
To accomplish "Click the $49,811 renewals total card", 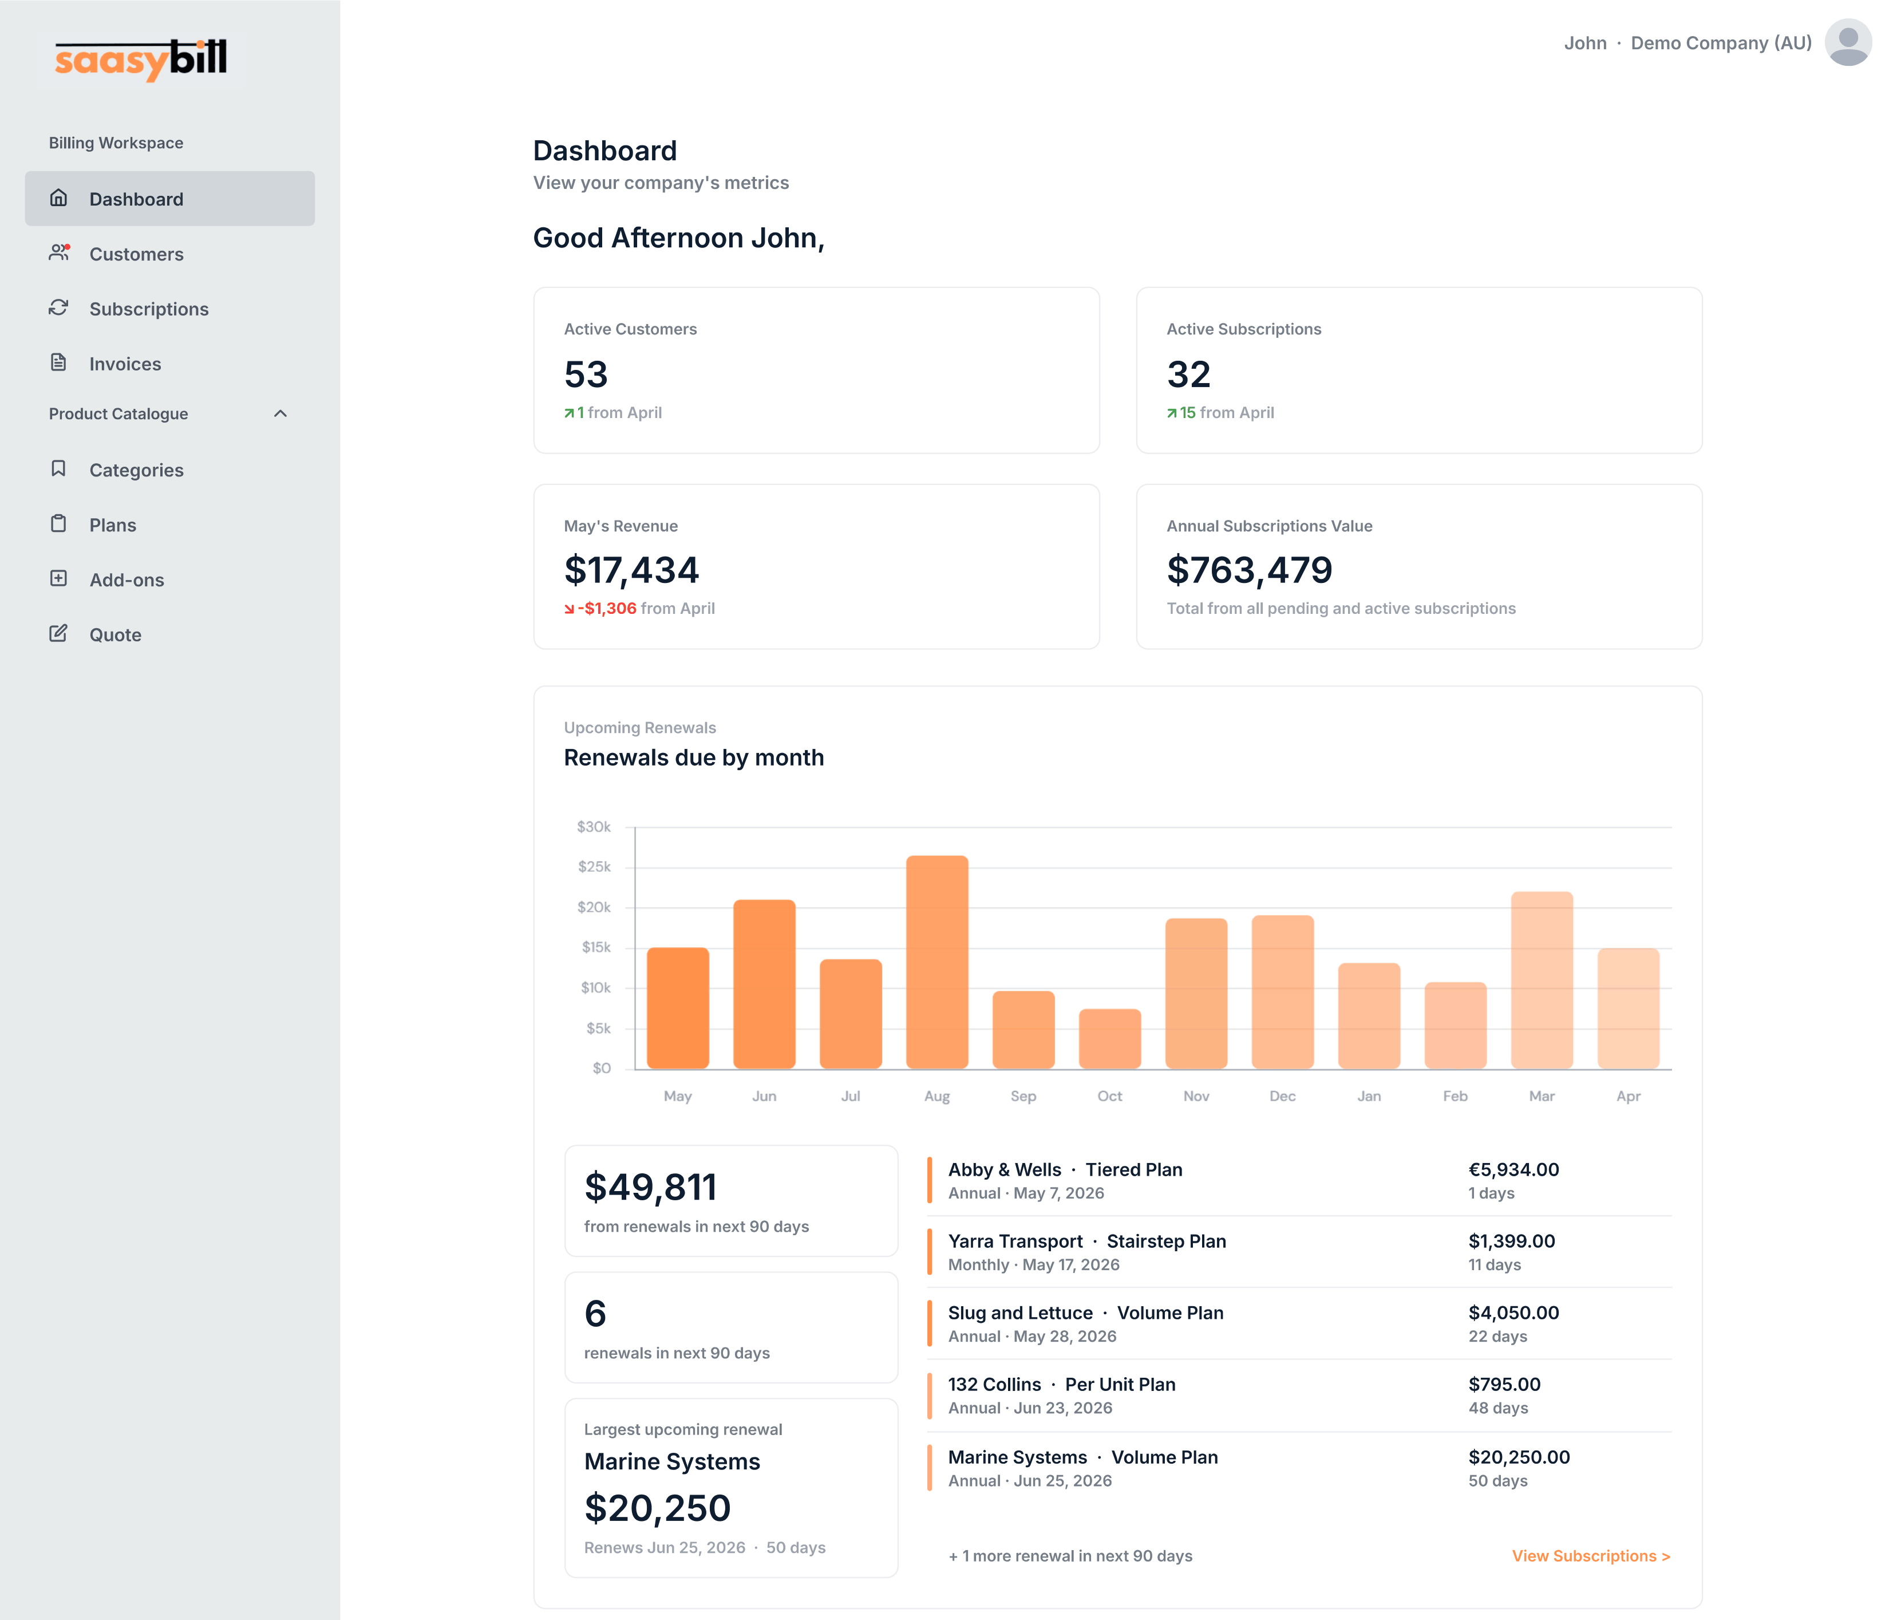I will coord(731,1201).
